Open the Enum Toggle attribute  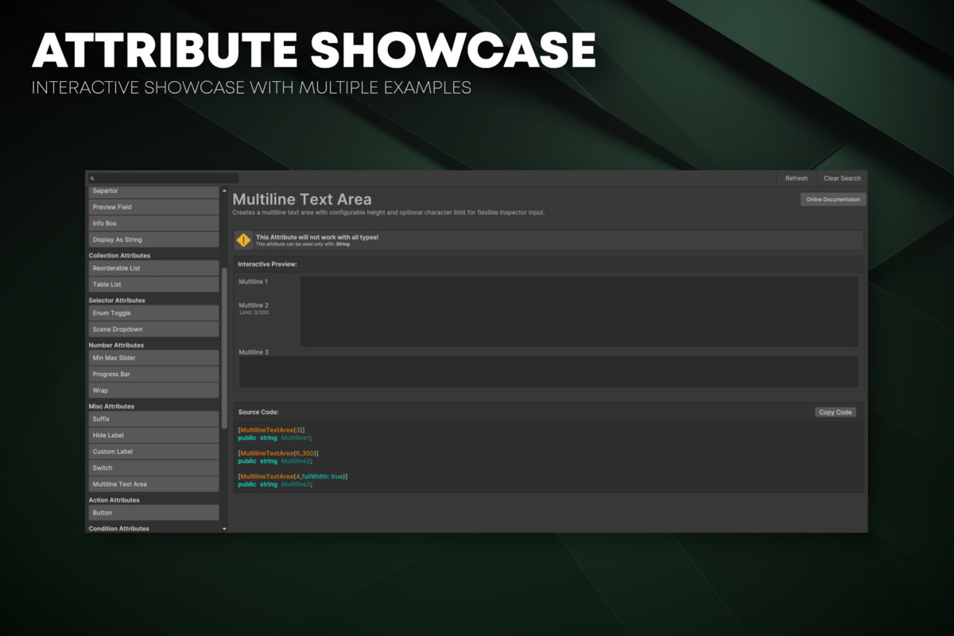153,313
